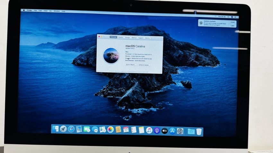Switch to the Displays tab
This screenshot has height=153, width=273.
tap(120, 37)
